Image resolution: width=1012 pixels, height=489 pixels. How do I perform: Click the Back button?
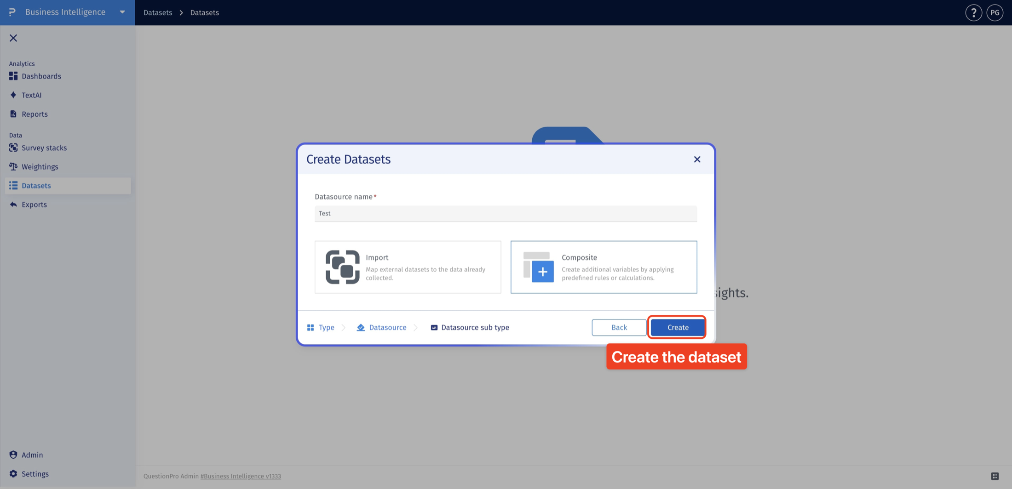pyautogui.click(x=619, y=327)
